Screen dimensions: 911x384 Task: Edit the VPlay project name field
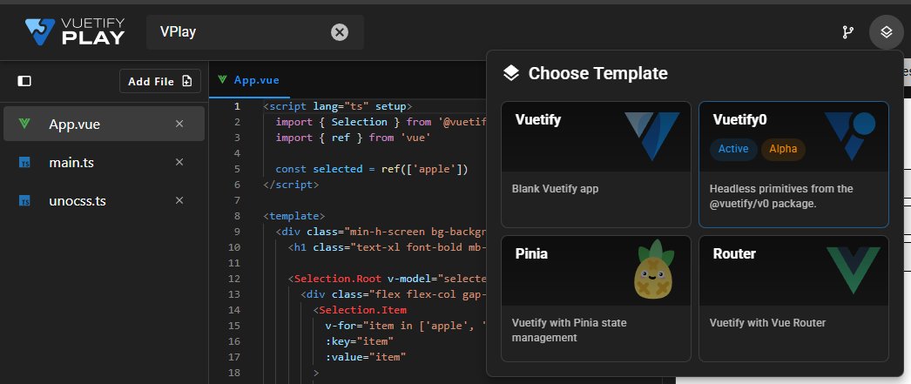(x=255, y=32)
